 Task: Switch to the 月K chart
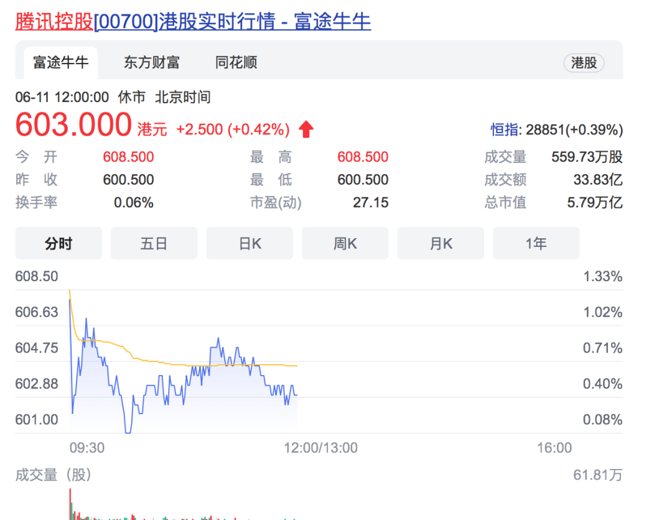click(x=441, y=243)
